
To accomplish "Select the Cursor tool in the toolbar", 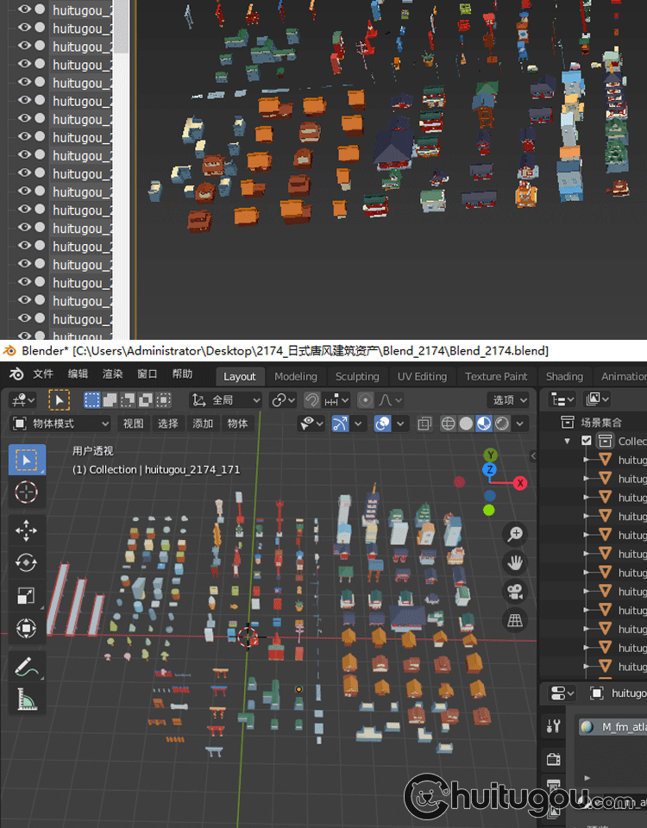I will (27, 492).
